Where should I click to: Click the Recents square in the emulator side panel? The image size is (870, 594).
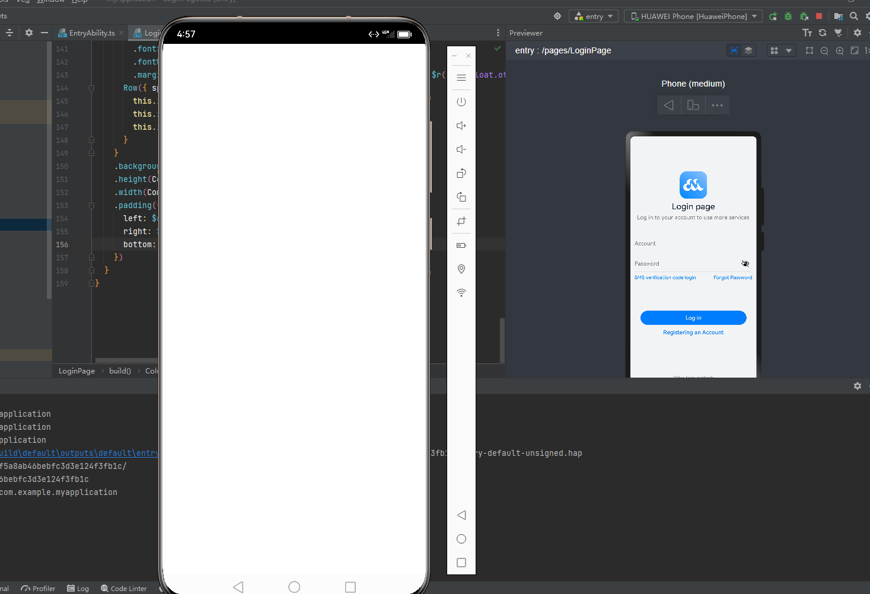point(461,563)
